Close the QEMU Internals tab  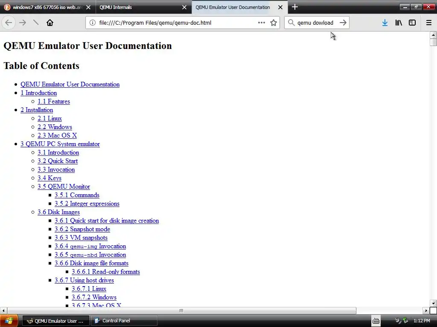(184, 7)
